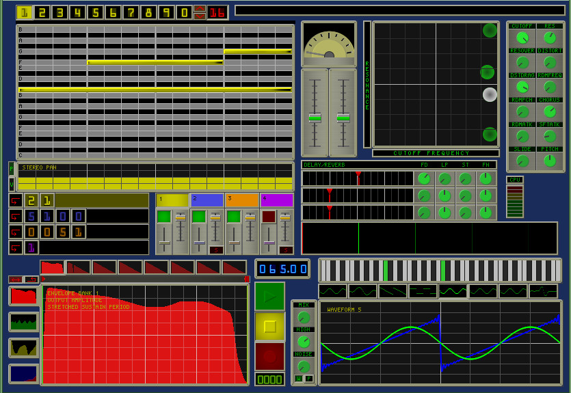This screenshot has height=393, width=571.
Task: Select the red amplitude envelope thumbnail at left
Action: click(x=24, y=296)
